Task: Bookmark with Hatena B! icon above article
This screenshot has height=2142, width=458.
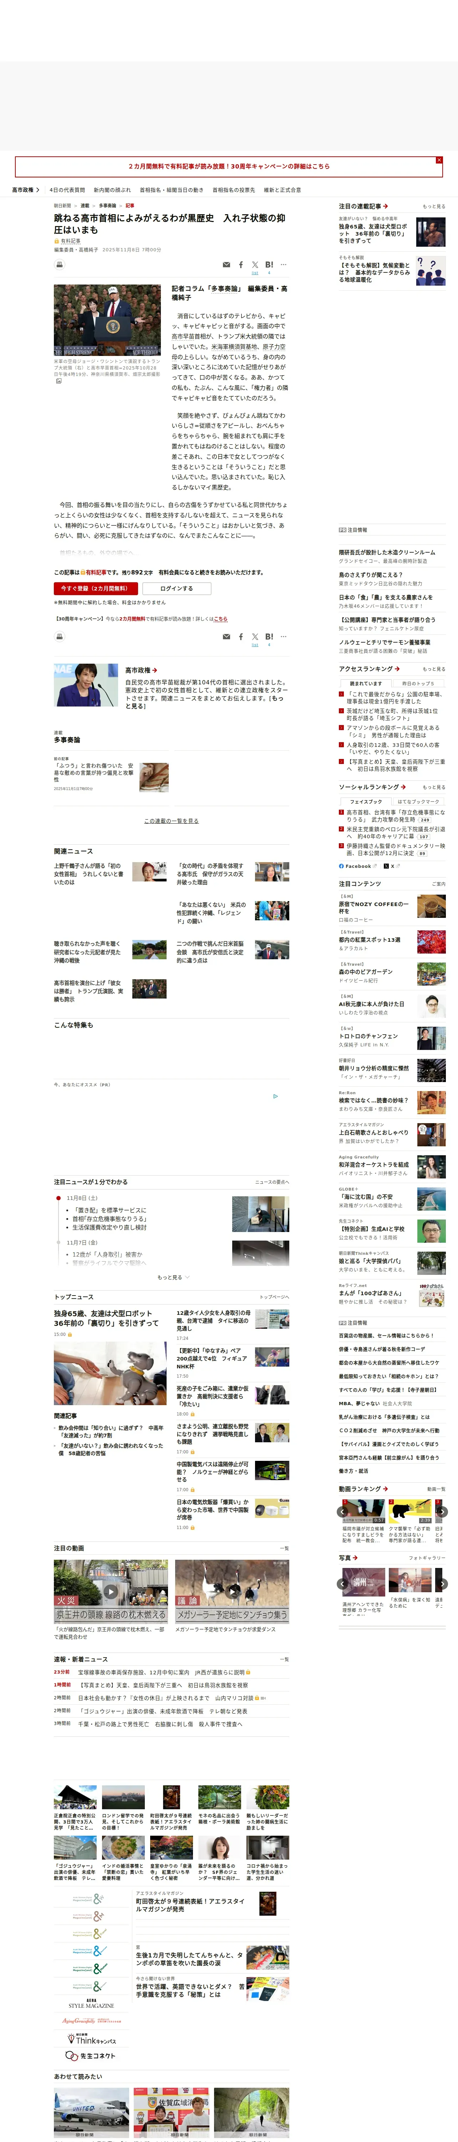Action: [x=269, y=265]
